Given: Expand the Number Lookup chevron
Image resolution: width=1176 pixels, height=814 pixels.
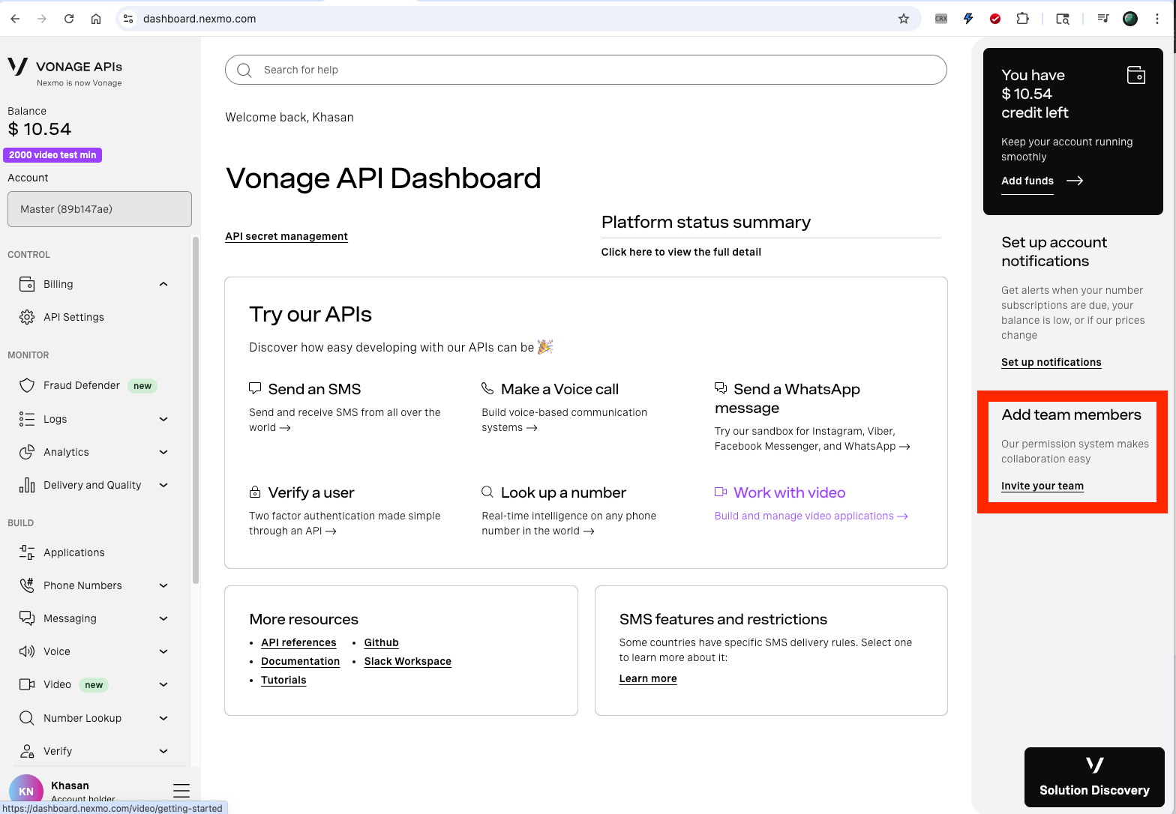Looking at the screenshot, I should (163, 718).
